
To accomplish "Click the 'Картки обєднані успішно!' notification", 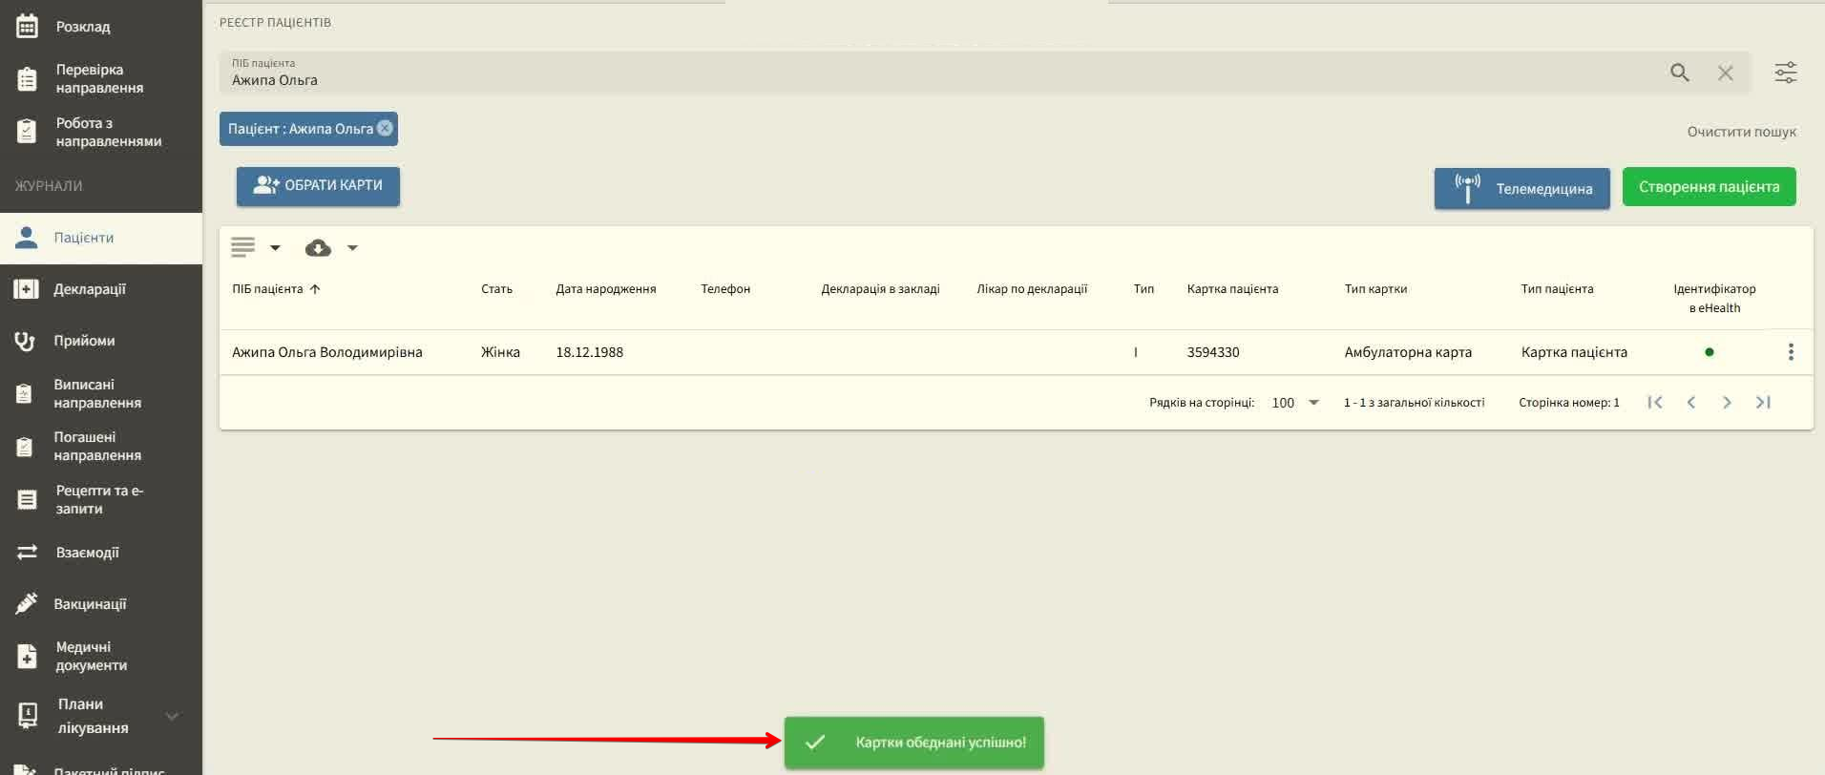I will tap(913, 743).
